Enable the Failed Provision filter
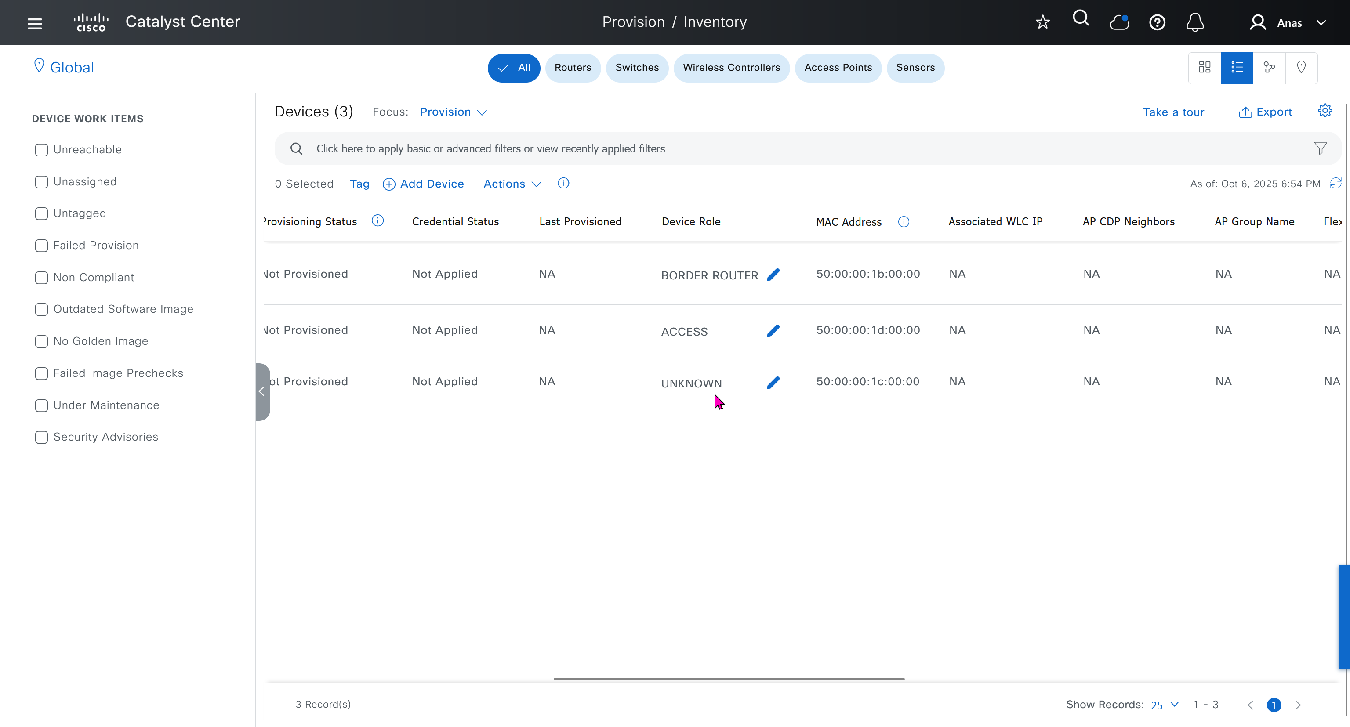 [x=41, y=246]
